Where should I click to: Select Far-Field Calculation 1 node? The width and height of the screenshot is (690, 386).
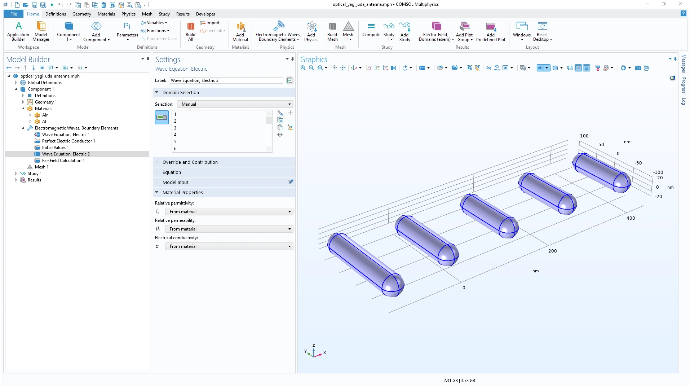[x=63, y=161]
